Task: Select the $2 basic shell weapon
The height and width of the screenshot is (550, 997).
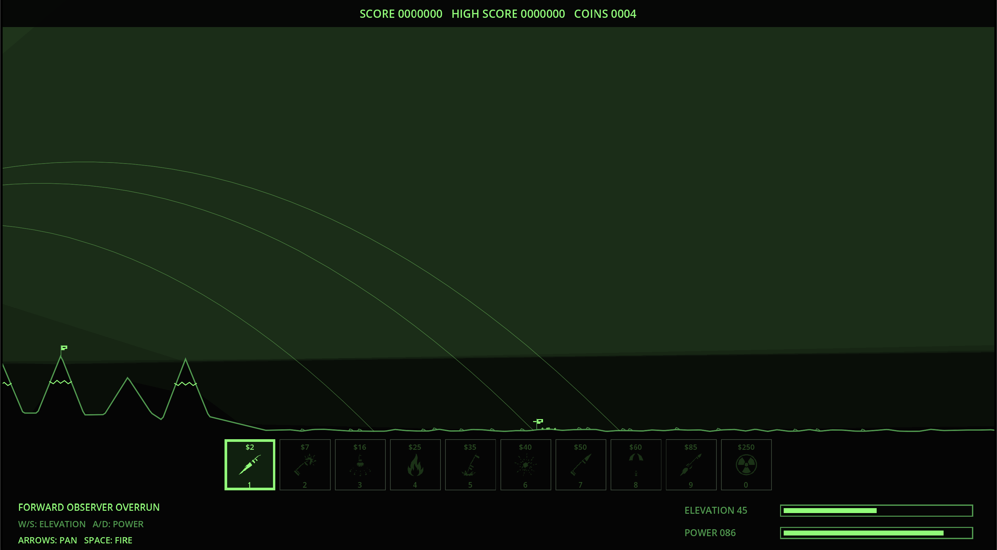Action: coord(250,465)
